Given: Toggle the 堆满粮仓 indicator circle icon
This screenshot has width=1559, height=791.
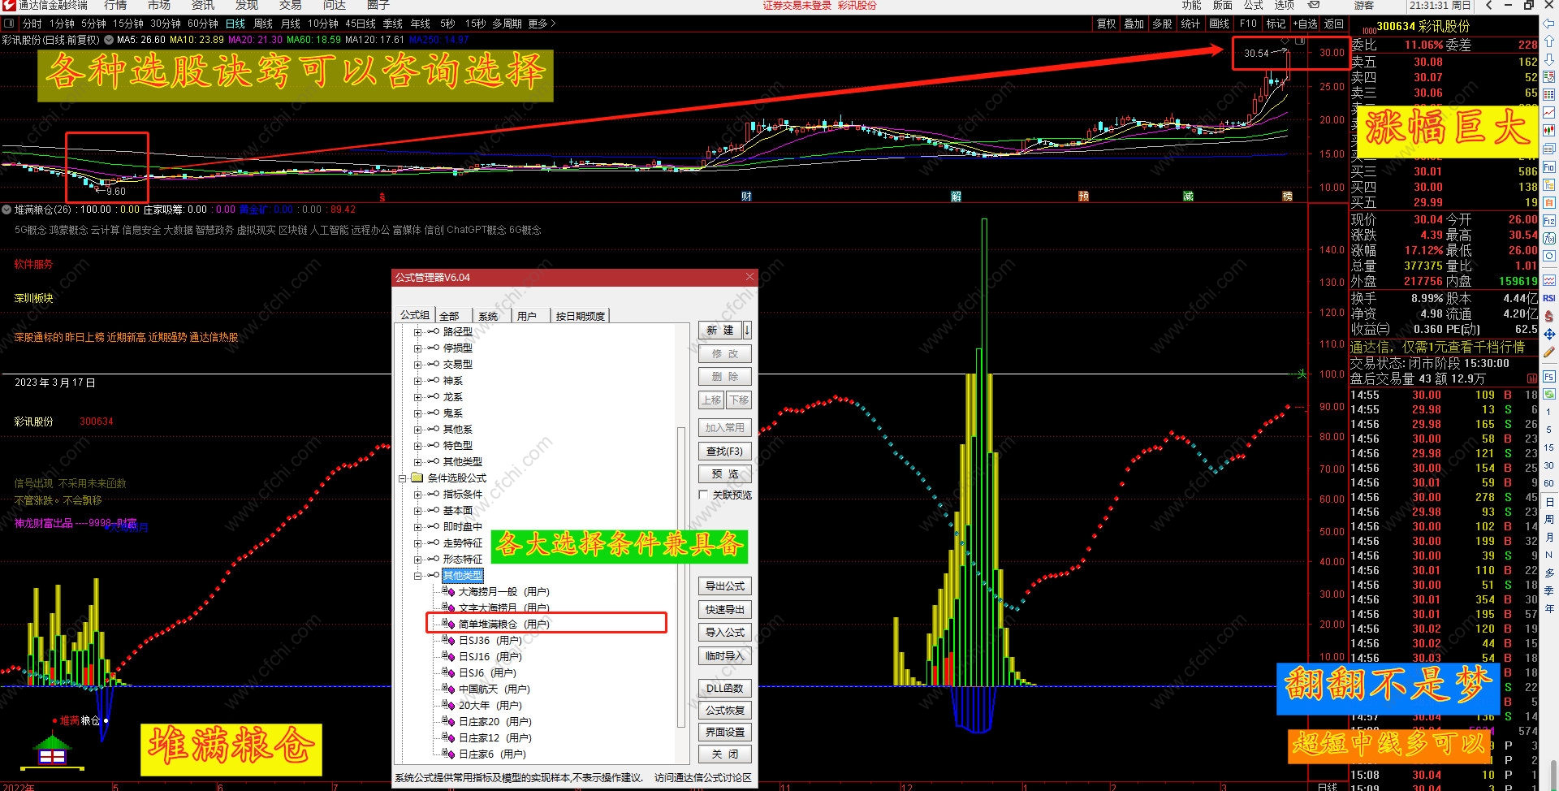Looking at the screenshot, I should click(x=7, y=210).
